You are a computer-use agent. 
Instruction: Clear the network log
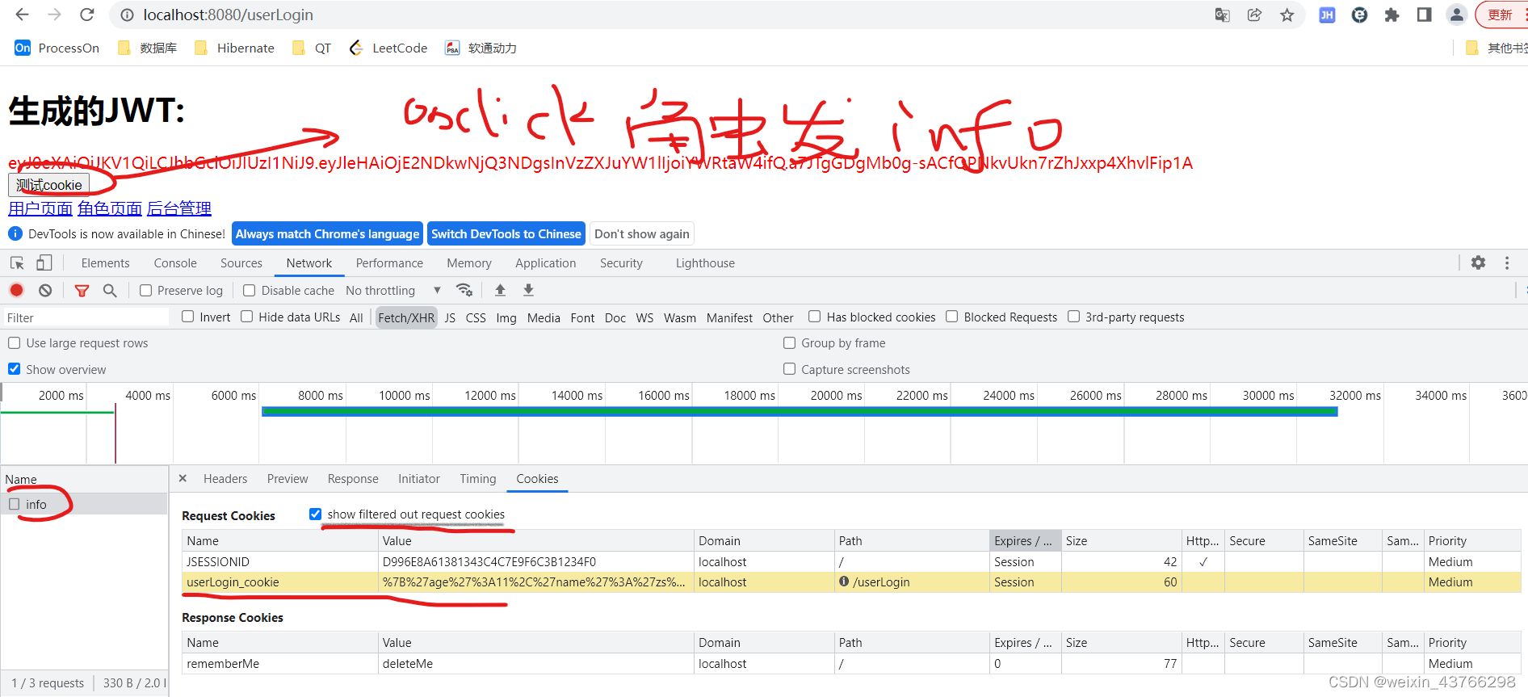click(x=45, y=290)
